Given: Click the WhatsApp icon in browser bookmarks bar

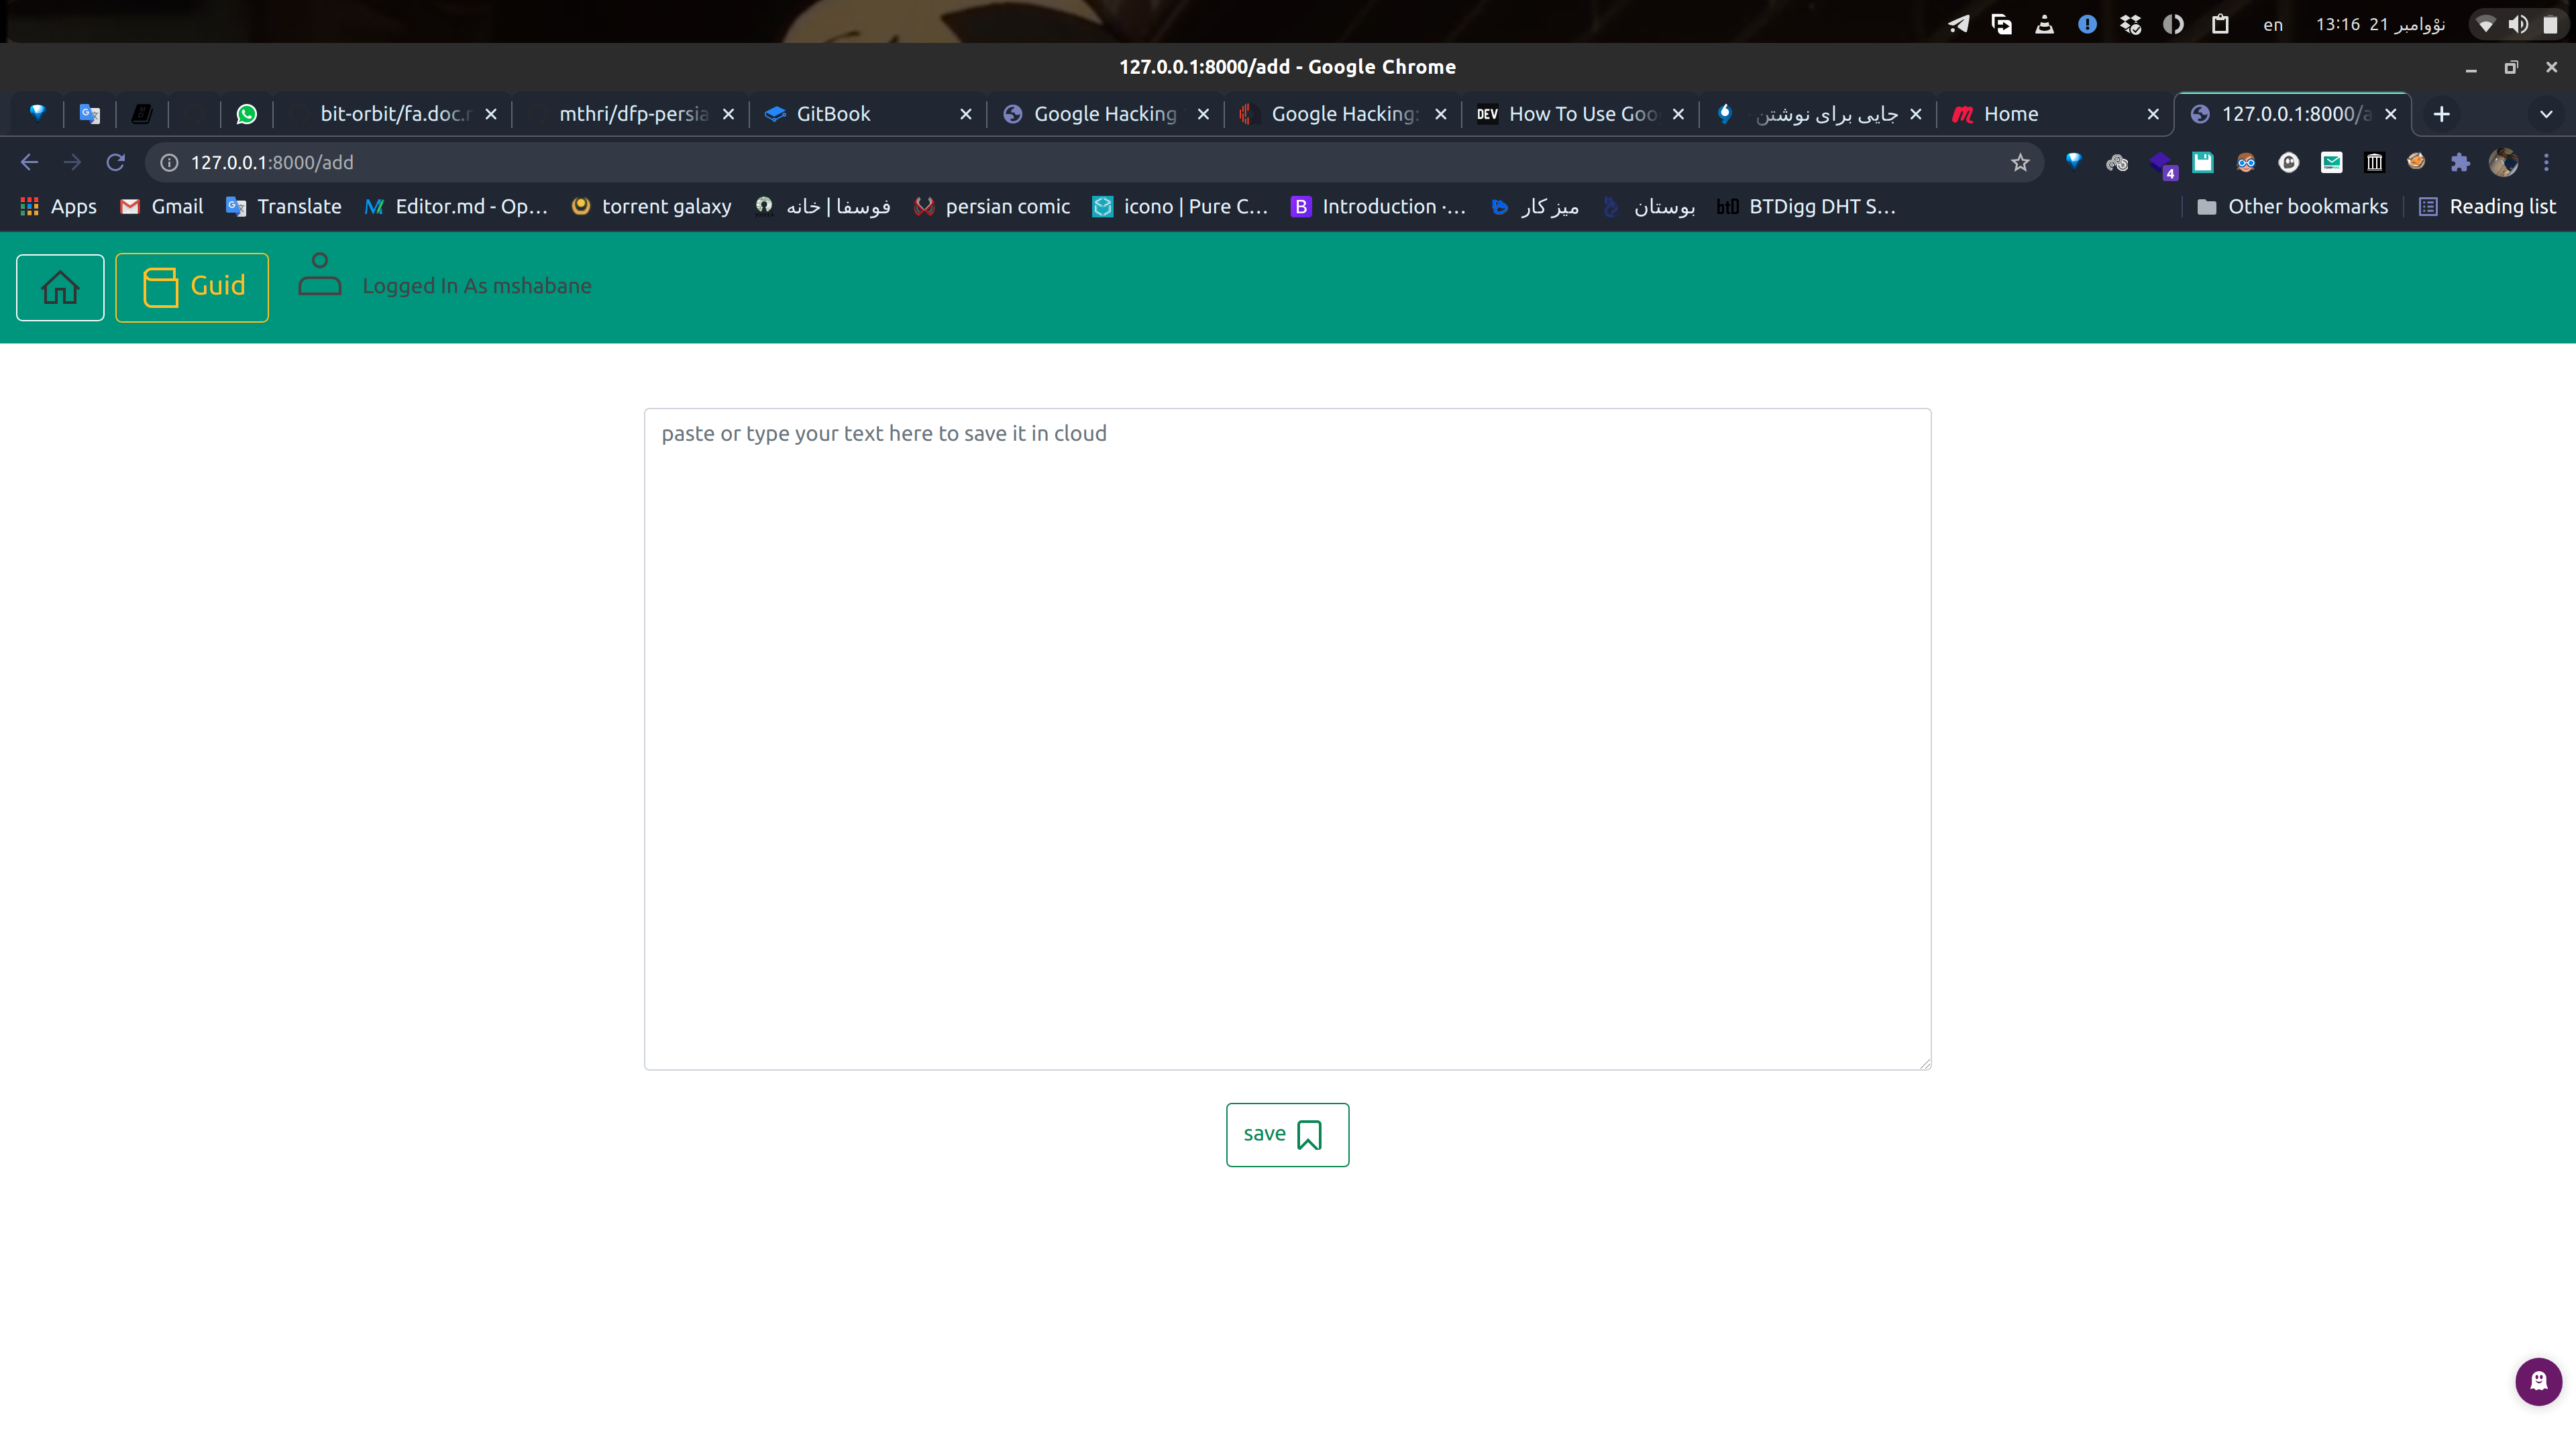Looking at the screenshot, I should 248,113.
